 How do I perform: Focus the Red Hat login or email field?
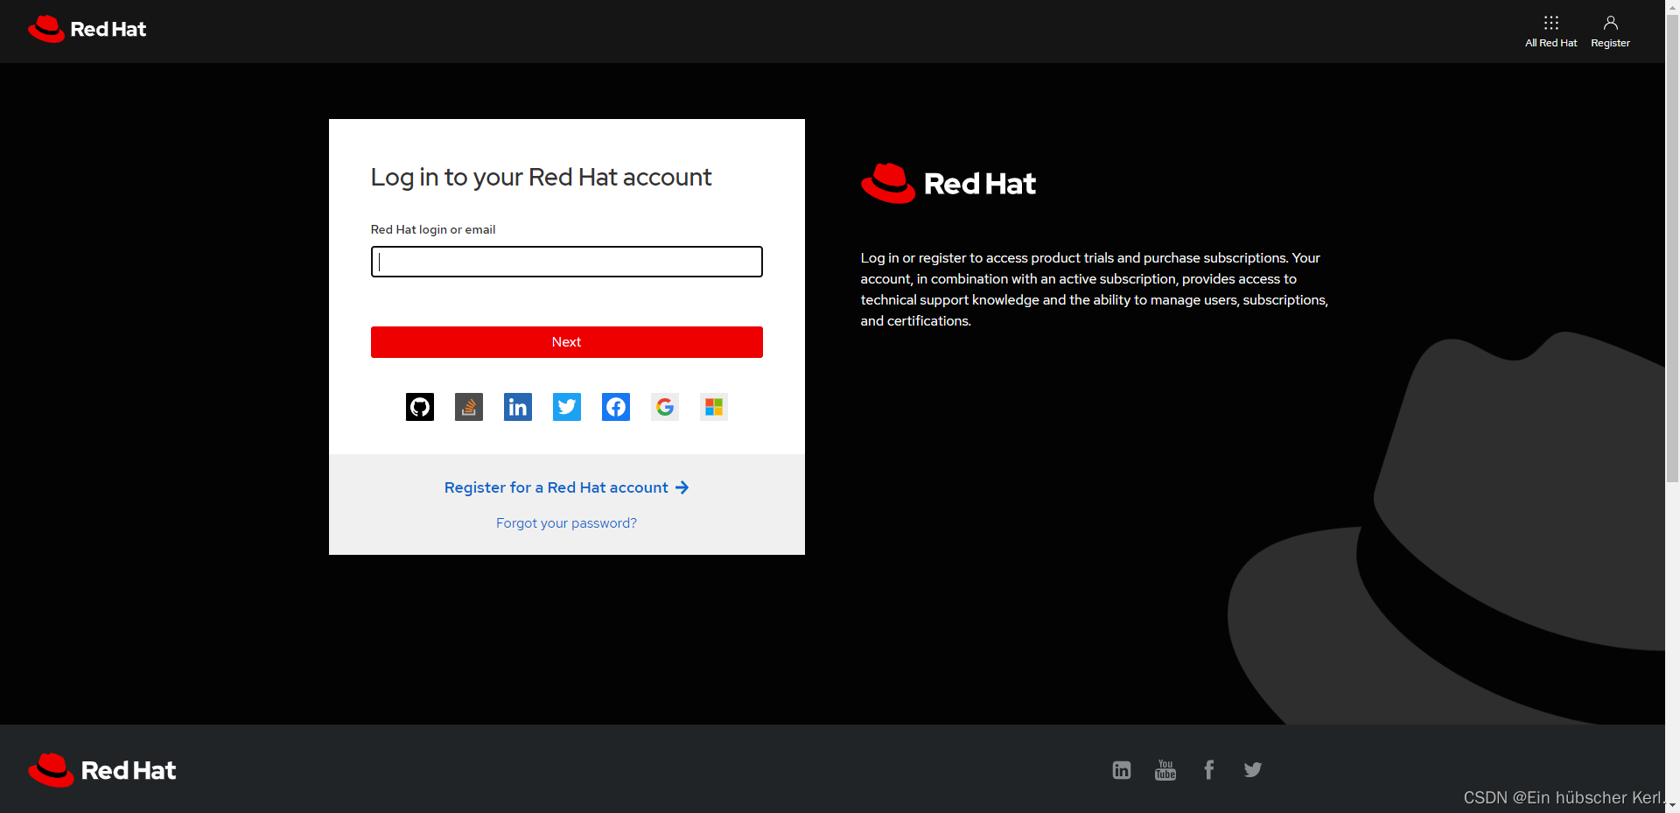coord(567,262)
